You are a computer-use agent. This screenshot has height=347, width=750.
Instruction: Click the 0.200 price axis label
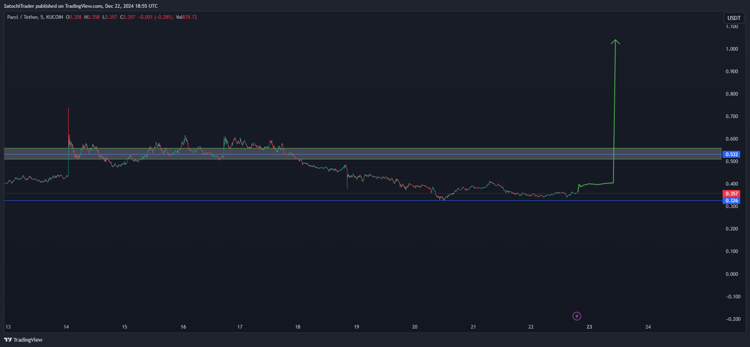tap(732, 229)
